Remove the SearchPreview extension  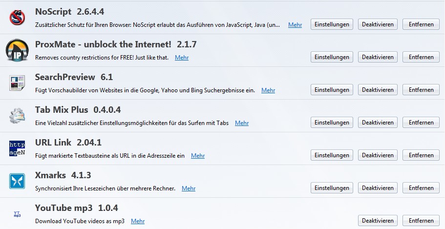tap(421, 90)
